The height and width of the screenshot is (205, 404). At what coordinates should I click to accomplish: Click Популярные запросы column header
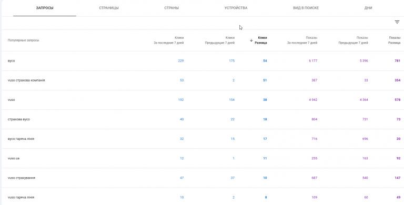(24, 40)
